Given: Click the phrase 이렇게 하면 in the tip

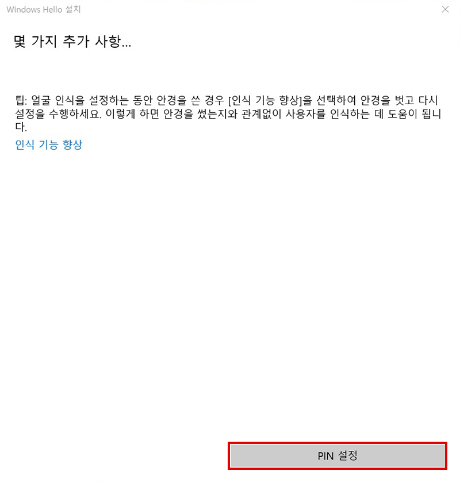Looking at the screenshot, I should pos(132,114).
